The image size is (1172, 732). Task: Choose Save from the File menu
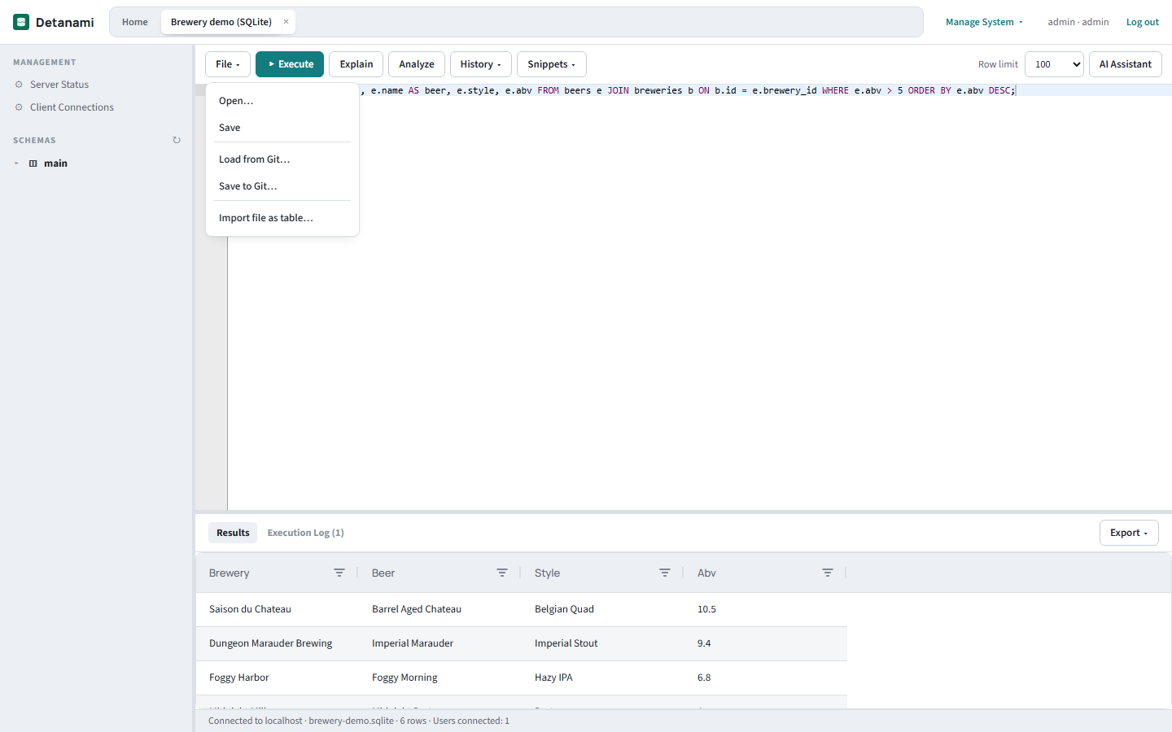282,128
